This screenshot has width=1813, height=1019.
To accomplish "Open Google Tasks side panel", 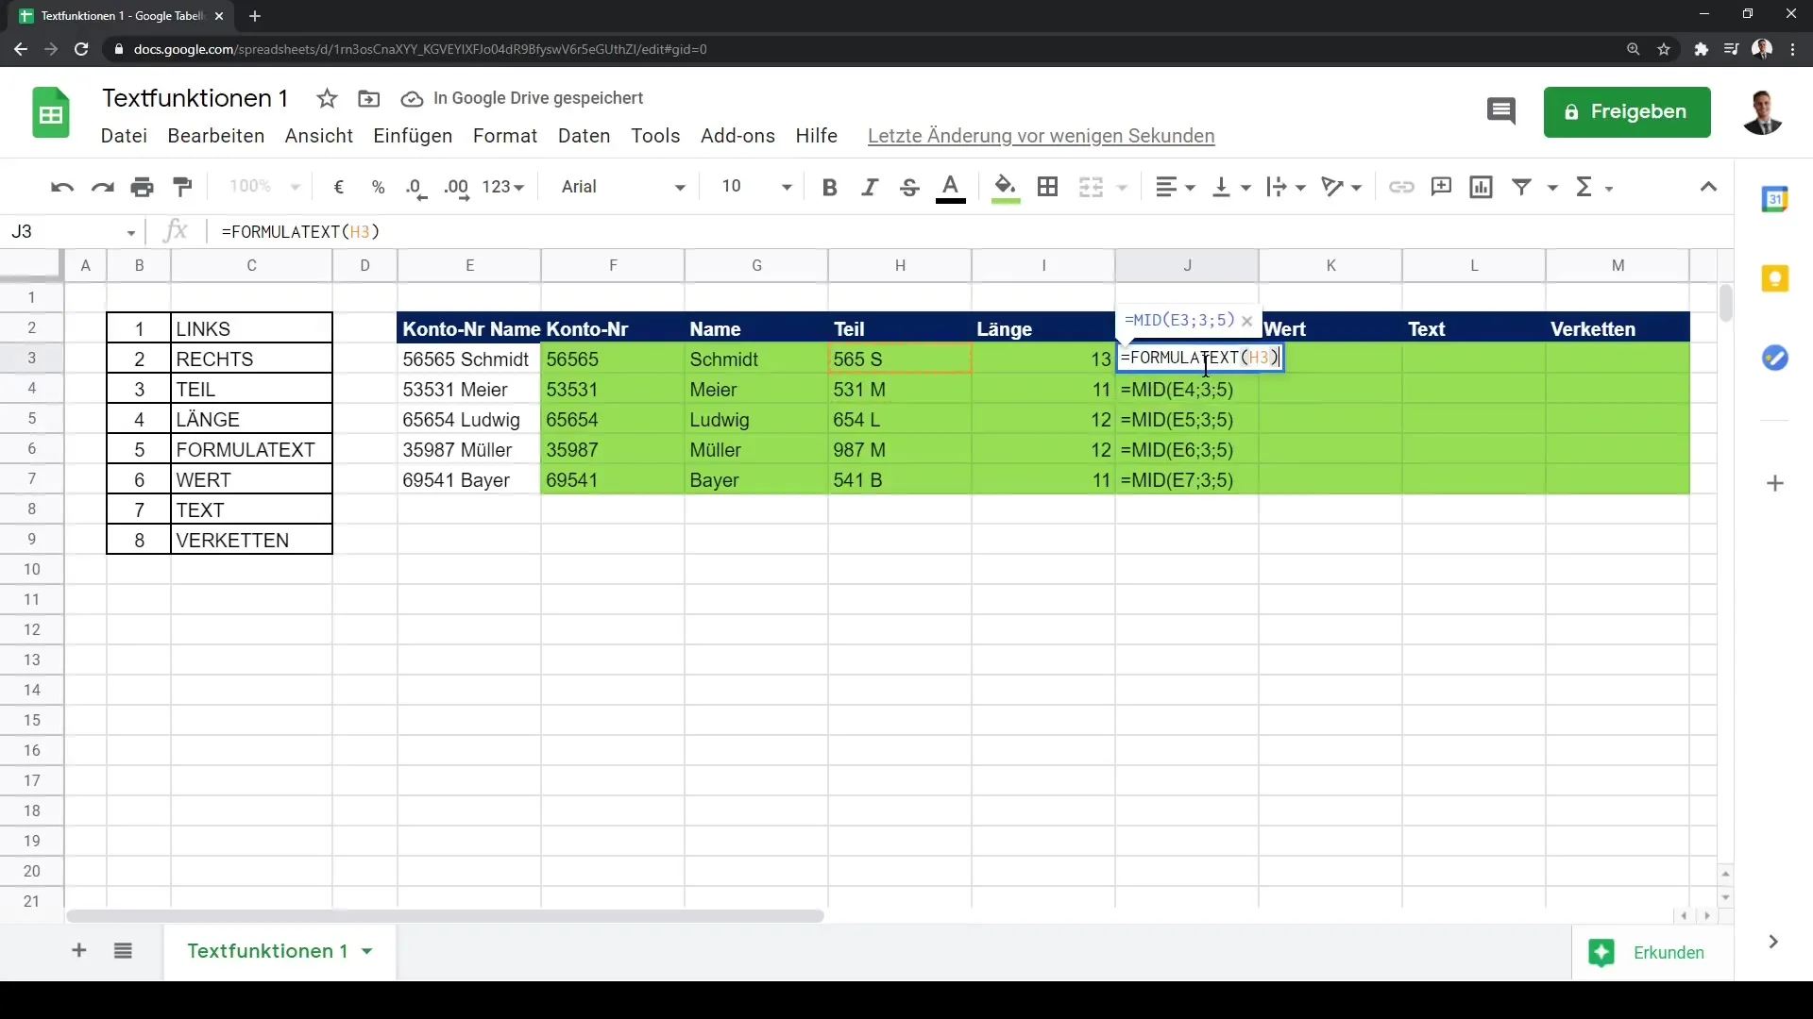I will 1775,358.
